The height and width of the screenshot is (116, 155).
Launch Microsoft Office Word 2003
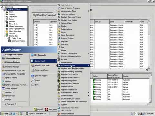15,74
